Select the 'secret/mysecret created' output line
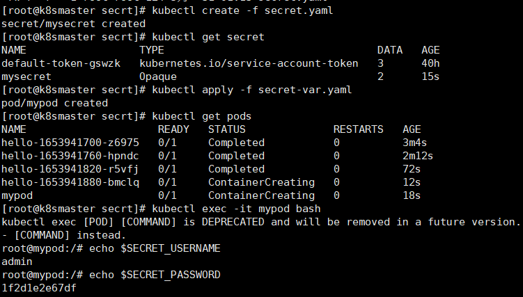This screenshot has width=523, height=297. (73, 24)
